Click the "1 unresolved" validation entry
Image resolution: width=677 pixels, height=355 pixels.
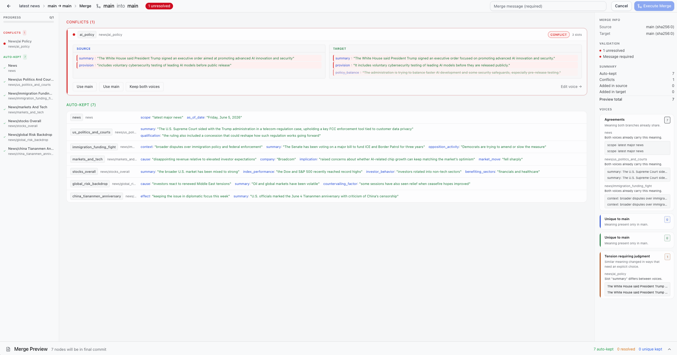pos(614,51)
